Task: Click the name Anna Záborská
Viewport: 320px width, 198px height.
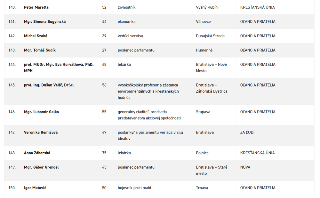Action: point(37,153)
